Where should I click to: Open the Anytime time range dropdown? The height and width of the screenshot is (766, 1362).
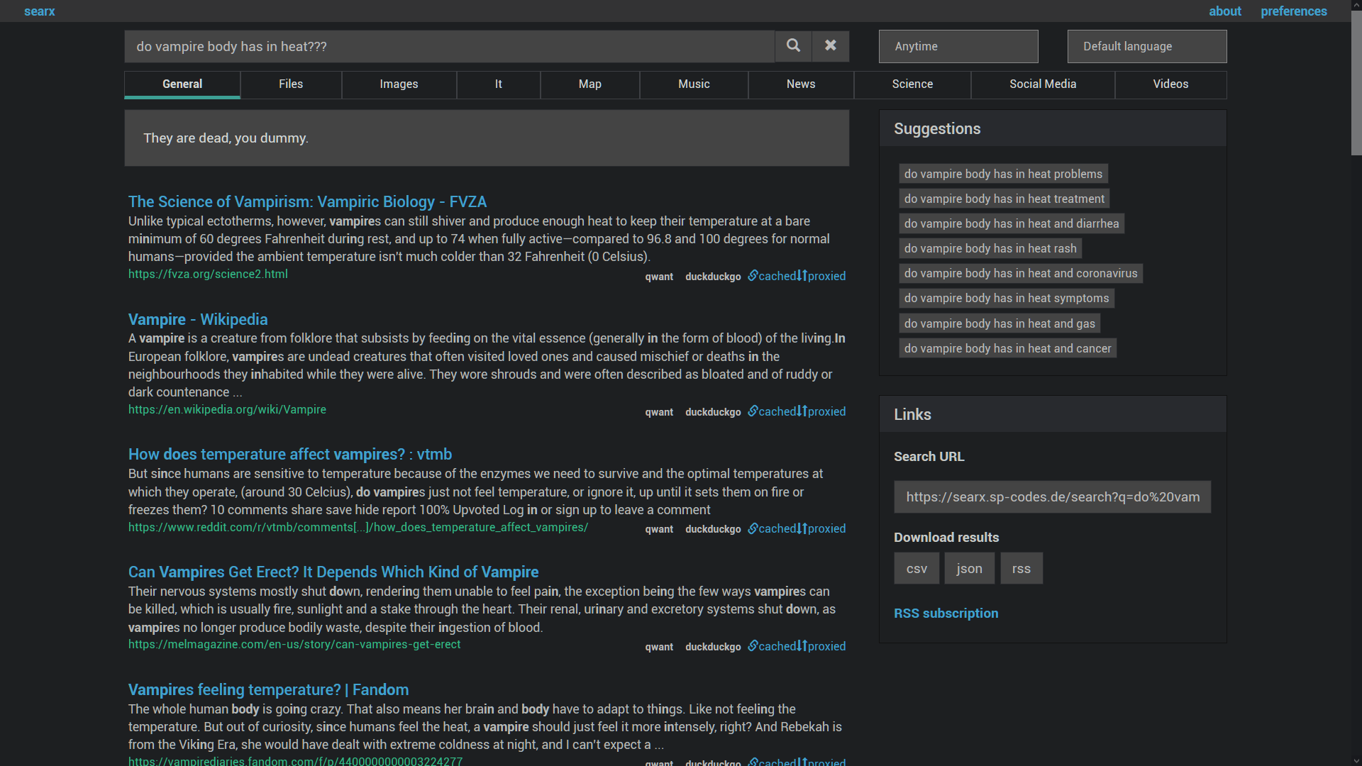pyautogui.click(x=958, y=46)
